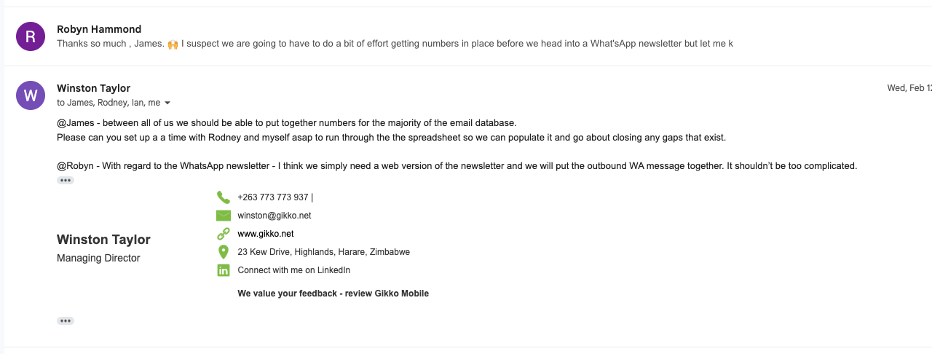Expand Robyn Hammond's collapsed message
The image size is (932, 354).
pyautogui.click(x=395, y=44)
